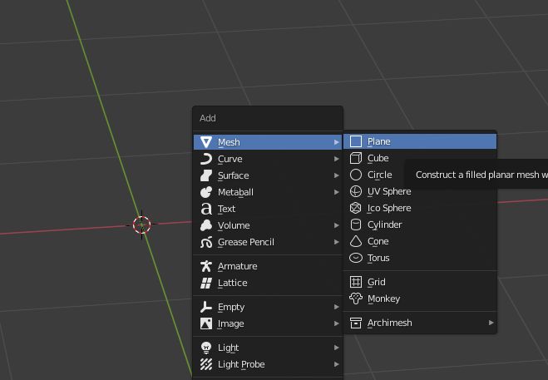Open the Archimesh entry

click(x=420, y=323)
